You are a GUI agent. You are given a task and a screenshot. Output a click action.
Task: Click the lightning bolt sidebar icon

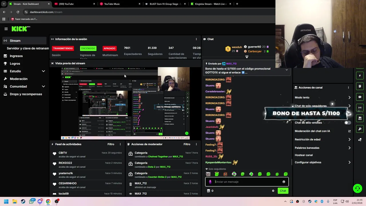pyautogui.click(x=360, y=76)
